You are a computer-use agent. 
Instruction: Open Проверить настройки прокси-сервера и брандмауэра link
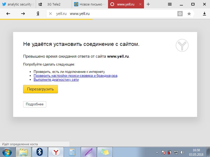[75, 76]
